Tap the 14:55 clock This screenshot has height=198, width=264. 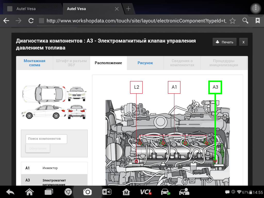258,192
